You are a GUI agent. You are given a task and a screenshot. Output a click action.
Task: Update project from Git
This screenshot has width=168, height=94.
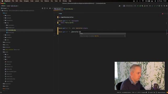point(152,6)
